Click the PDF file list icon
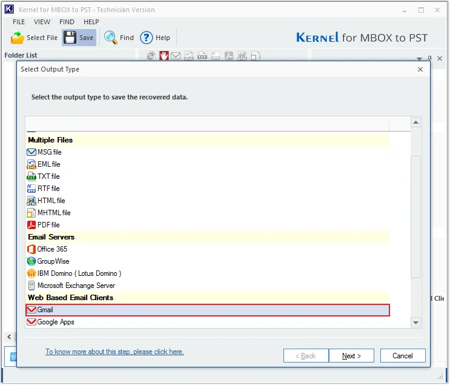Viewport: 450px width, 385px height. pos(31,225)
